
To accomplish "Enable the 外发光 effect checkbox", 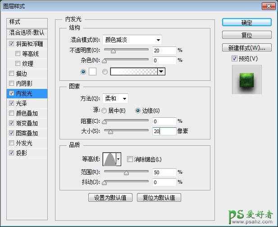I will pos(11,143).
